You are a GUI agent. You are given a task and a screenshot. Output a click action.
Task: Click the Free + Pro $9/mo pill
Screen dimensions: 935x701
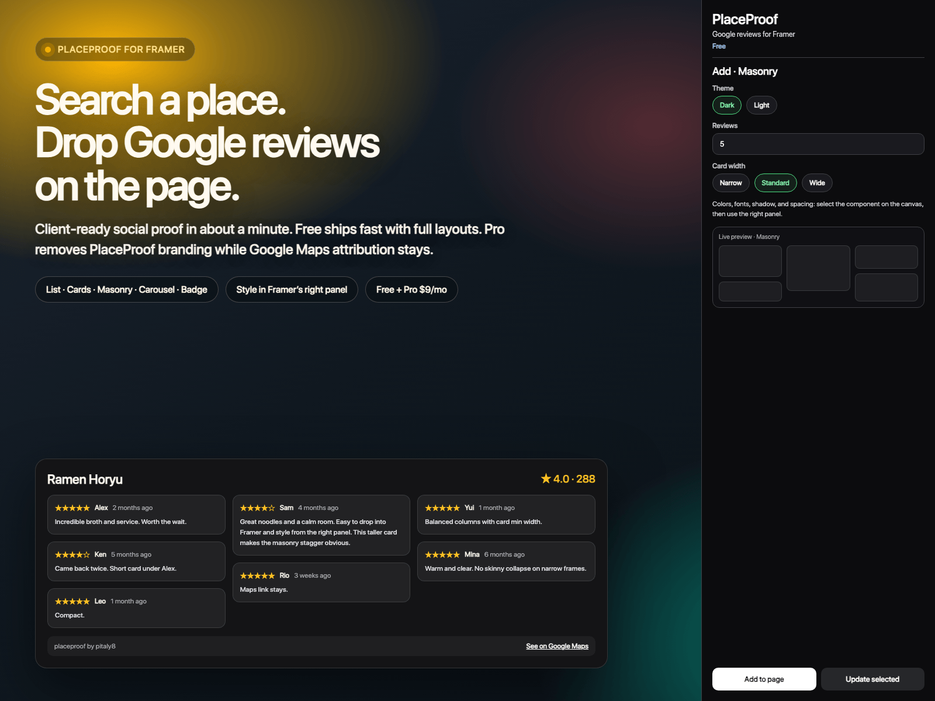click(411, 289)
